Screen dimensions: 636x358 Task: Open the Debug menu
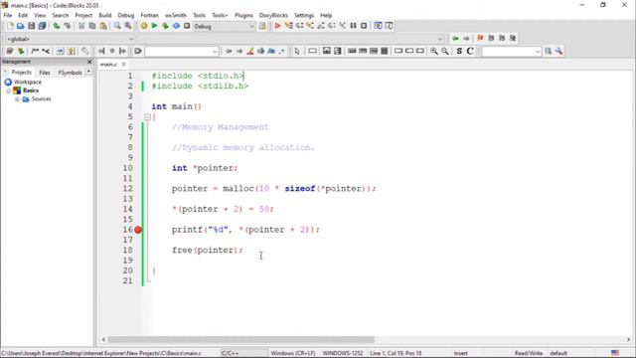pos(126,16)
